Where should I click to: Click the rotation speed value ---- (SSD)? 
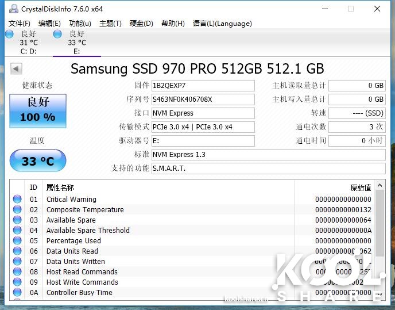(x=357, y=113)
